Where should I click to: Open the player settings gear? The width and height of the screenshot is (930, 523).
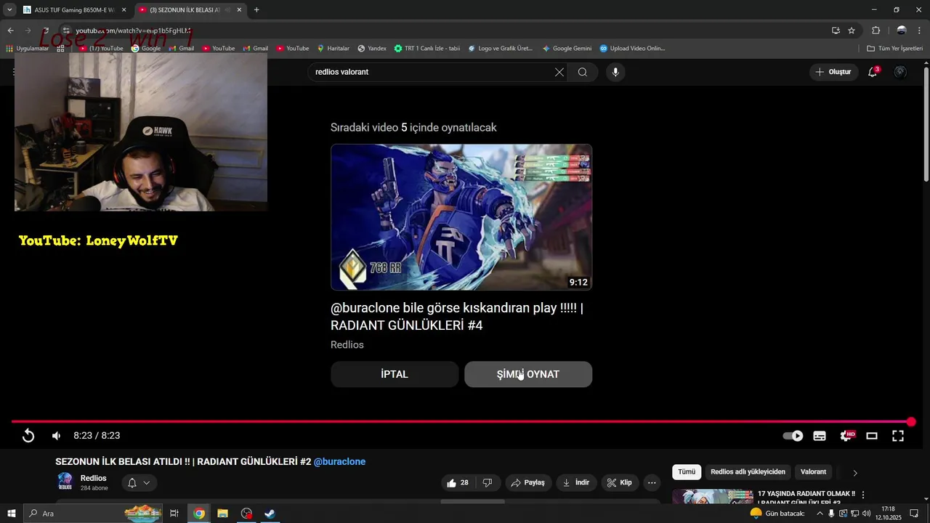point(846,436)
